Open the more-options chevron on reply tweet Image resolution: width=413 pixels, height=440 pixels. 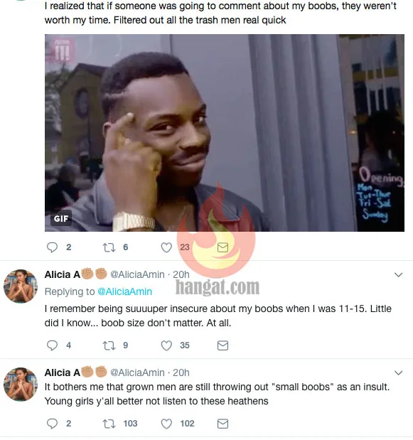click(398, 274)
